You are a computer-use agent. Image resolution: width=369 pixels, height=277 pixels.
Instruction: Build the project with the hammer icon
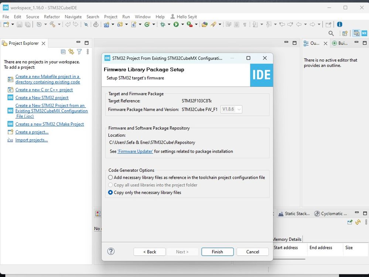[x=53, y=24]
